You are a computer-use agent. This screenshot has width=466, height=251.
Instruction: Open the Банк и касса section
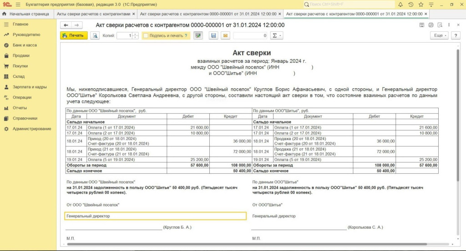pos(25,45)
